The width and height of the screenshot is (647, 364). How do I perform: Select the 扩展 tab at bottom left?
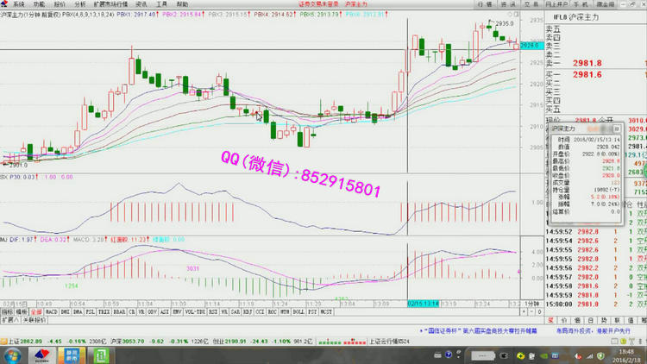(x=9, y=319)
